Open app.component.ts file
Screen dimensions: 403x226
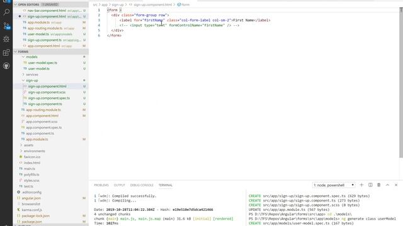pyautogui.click(x=50, y=134)
